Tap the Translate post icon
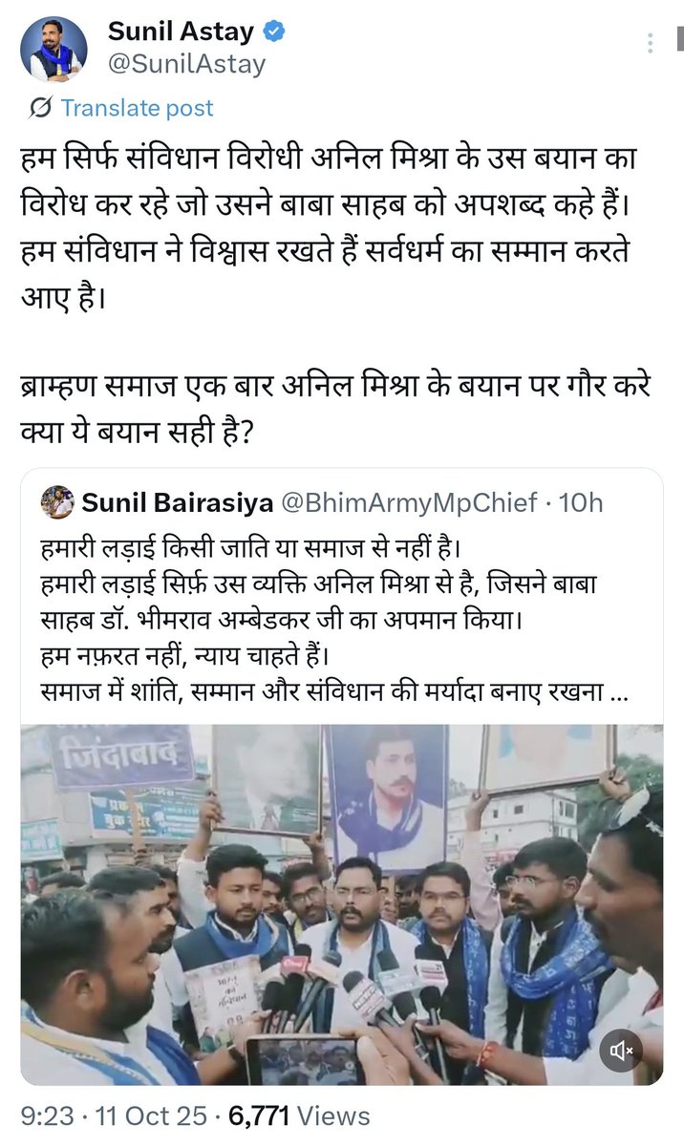 coord(40,108)
